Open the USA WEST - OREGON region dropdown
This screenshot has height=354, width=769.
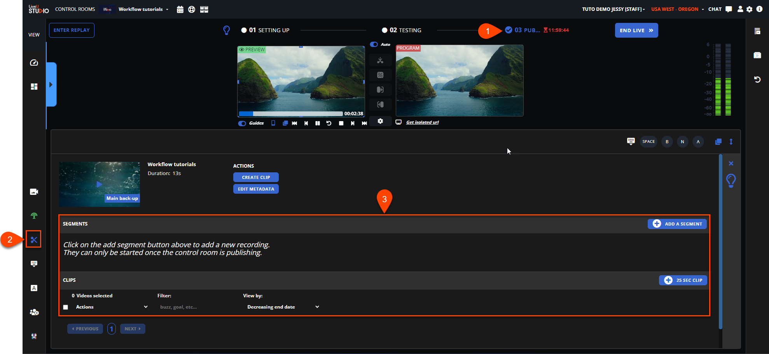[x=678, y=9]
